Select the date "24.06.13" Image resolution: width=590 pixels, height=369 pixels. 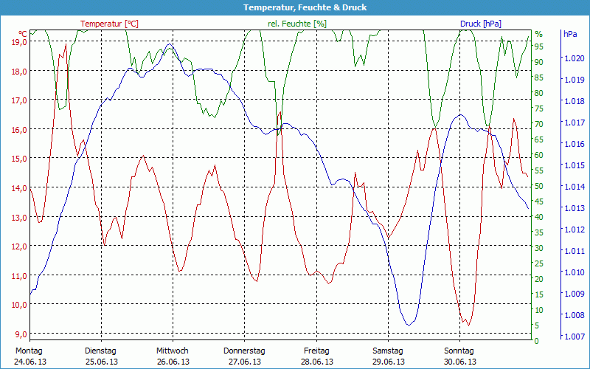30,362
